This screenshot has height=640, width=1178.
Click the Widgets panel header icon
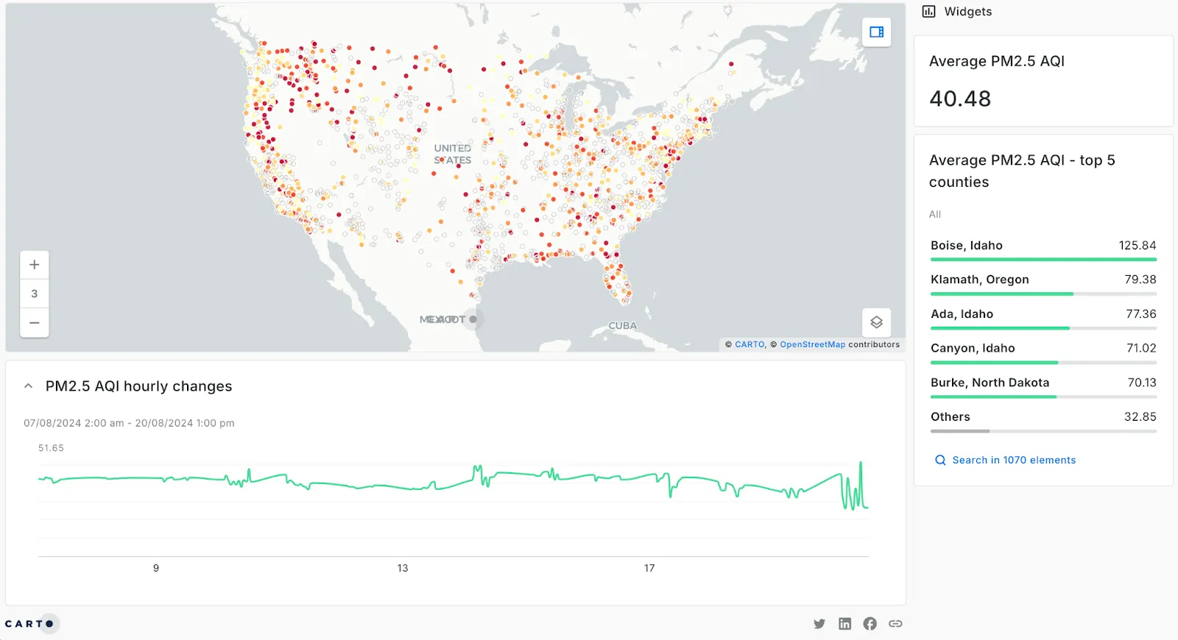[x=929, y=12]
